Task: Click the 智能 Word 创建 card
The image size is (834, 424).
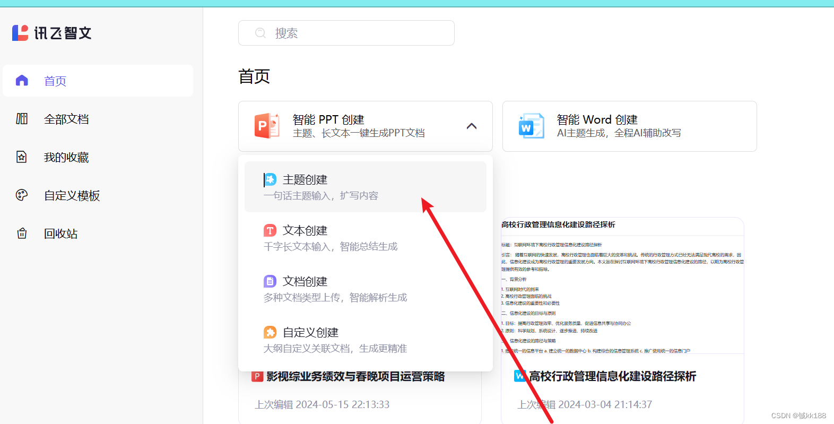Action: tap(630, 126)
